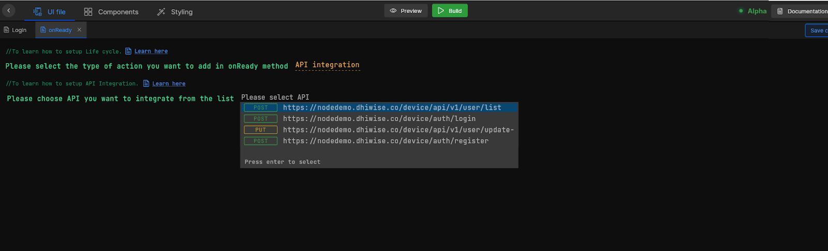
Task: Click the Save button at right edge
Action: [x=817, y=31]
